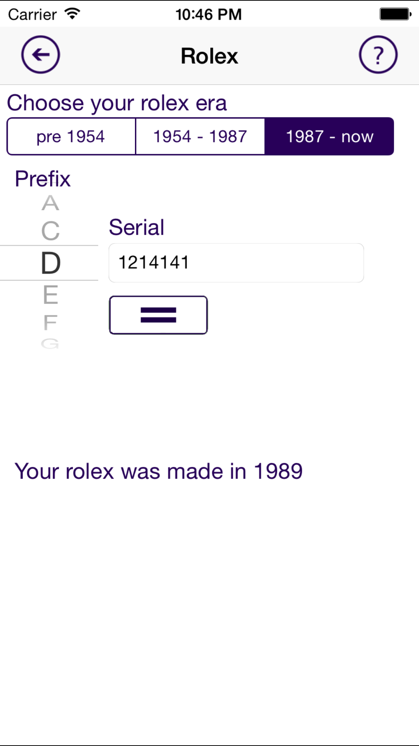Tap the battery indicator icon
This screenshot has width=419, height=746.
(395, 14)
